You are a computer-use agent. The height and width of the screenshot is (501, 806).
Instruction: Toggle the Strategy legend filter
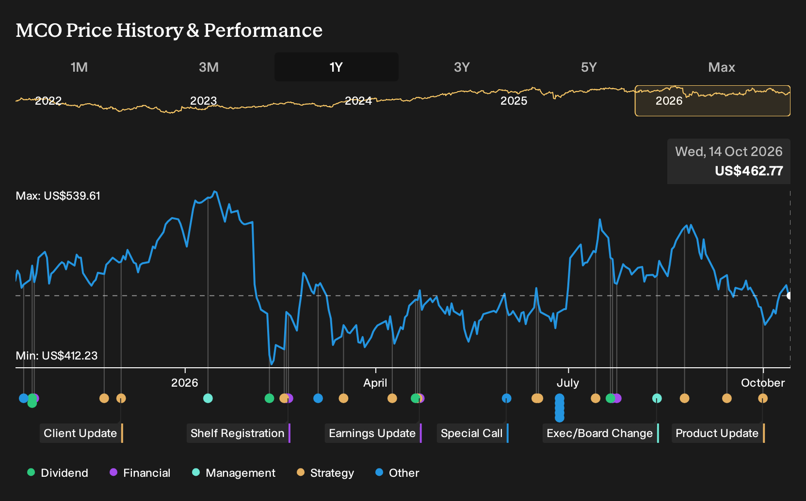(x=325, y=473)
